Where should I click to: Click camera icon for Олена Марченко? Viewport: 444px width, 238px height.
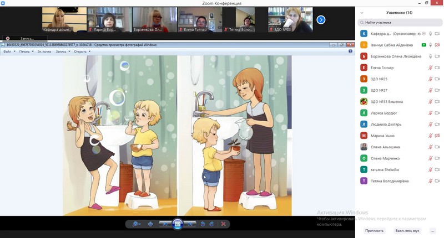pyautogui.click(x=437, y=158)
